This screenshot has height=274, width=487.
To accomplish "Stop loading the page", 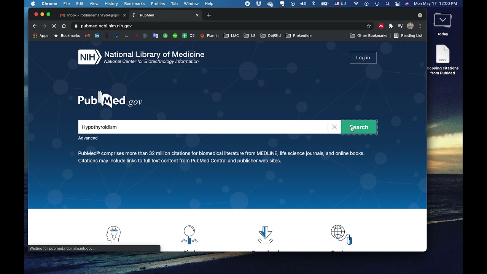I will 54,26.
